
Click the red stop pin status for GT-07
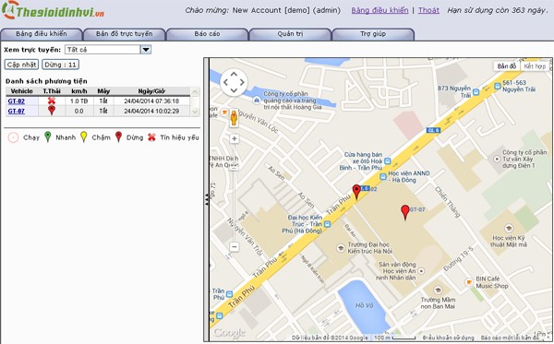52,111
